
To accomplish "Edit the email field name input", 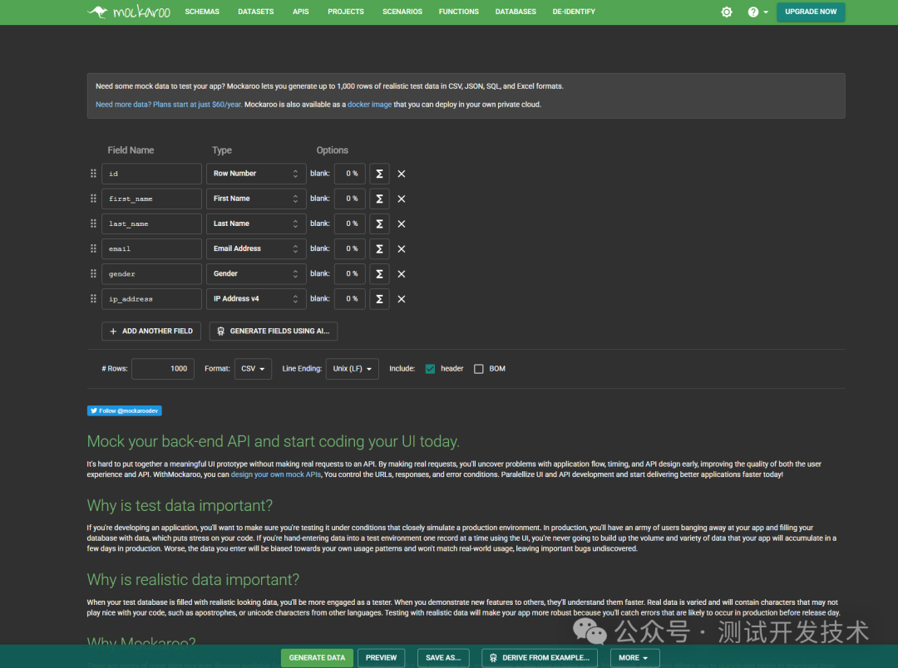I will (x=152, y=249).
